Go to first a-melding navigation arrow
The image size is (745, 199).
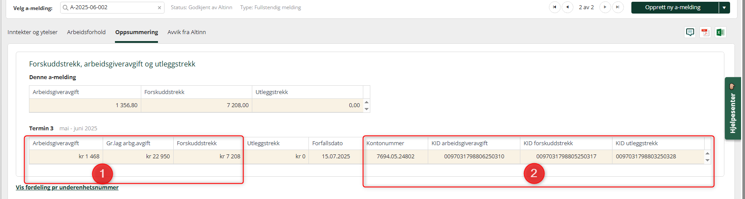(x=555, y=7)
